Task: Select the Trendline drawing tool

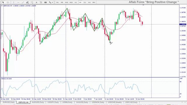Action: [23, 2]
